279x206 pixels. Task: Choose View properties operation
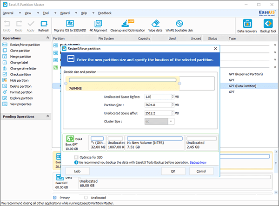coord(17,104)
